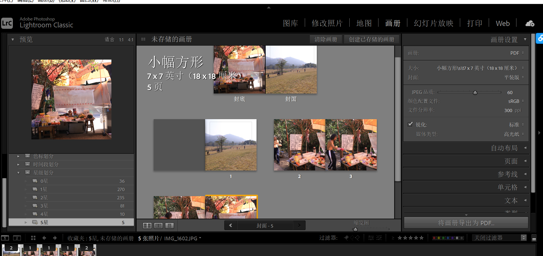Enable the 锐化 sharpening checkbox
543x256 pixels.
pyautogui.click(x=410, y=124)
